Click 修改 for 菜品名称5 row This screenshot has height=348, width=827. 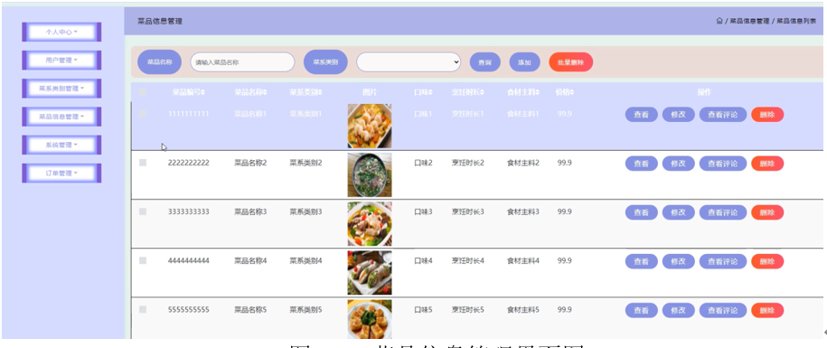pyautogui.click(x=678, y=310)
